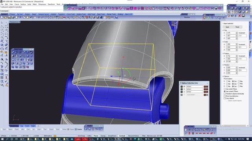Click the New file icon in toolbar

[x=2, y=17]
